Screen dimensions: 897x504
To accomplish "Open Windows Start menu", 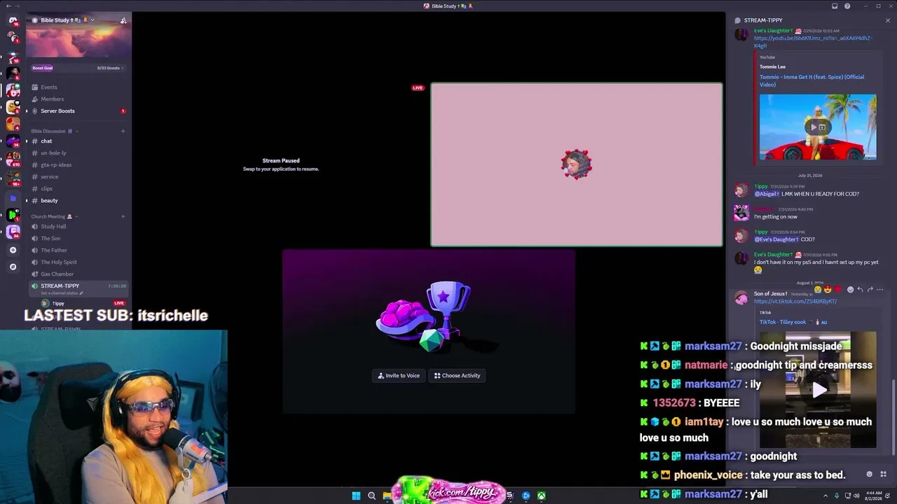I will [356, 496].
